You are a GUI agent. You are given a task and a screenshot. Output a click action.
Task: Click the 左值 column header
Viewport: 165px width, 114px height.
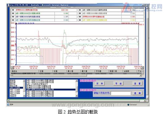tap(46, 71)
